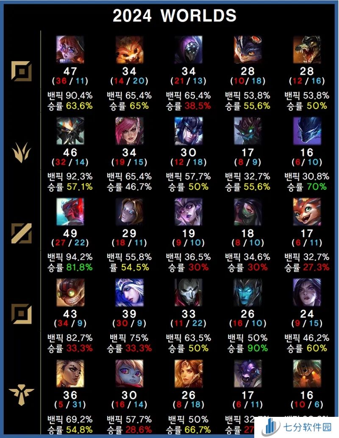The image size is (339, 438).
Task: Click the bot lane role icon
Action: (x=22, y=314)
